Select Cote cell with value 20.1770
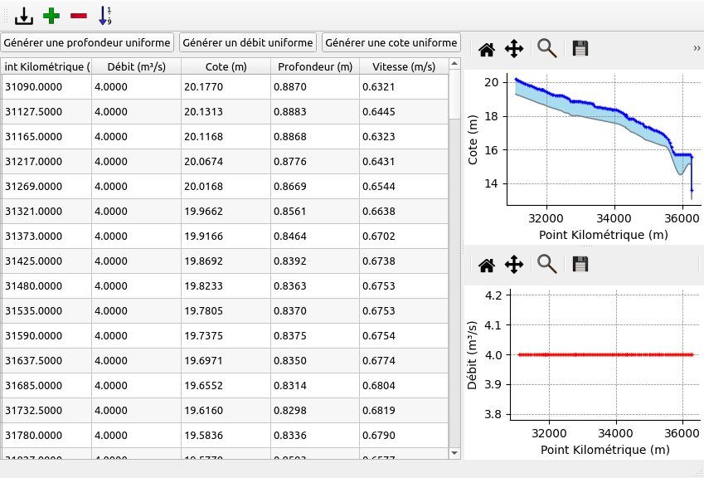The height and width of the screenshot is (478, 704). 226,87
